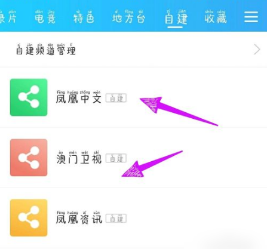The height and width of the screenshot is (249, 267).
Task: Tap the red share icon for 澳门卫视
Action: (29, 158)
